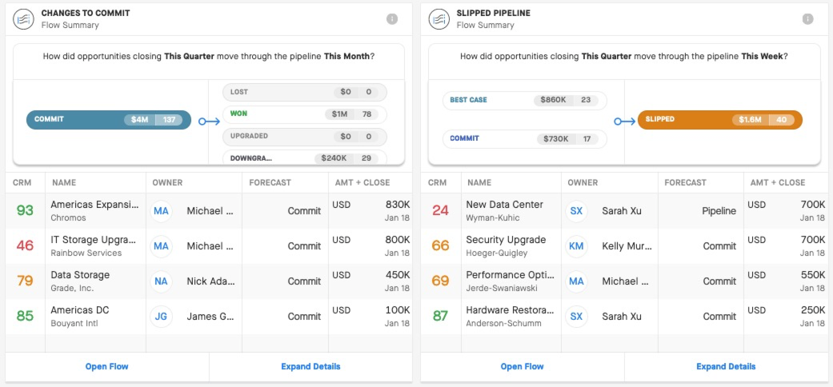Open Flow in Slipped Pipeline card
The width and height of the screenshot is (833, 387).
[523, 366]
